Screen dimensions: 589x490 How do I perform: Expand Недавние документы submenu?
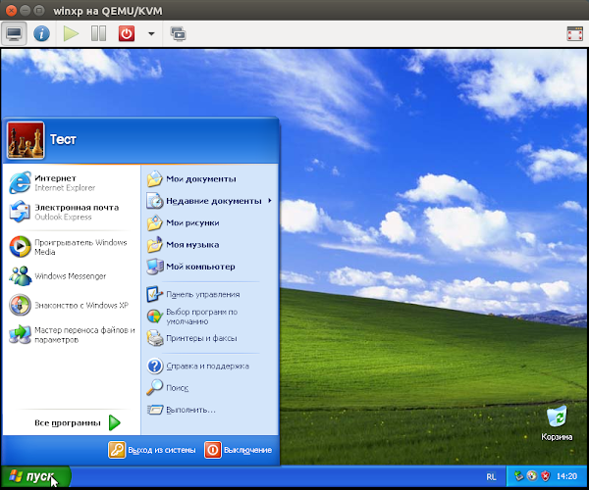(x=210, y=201)
